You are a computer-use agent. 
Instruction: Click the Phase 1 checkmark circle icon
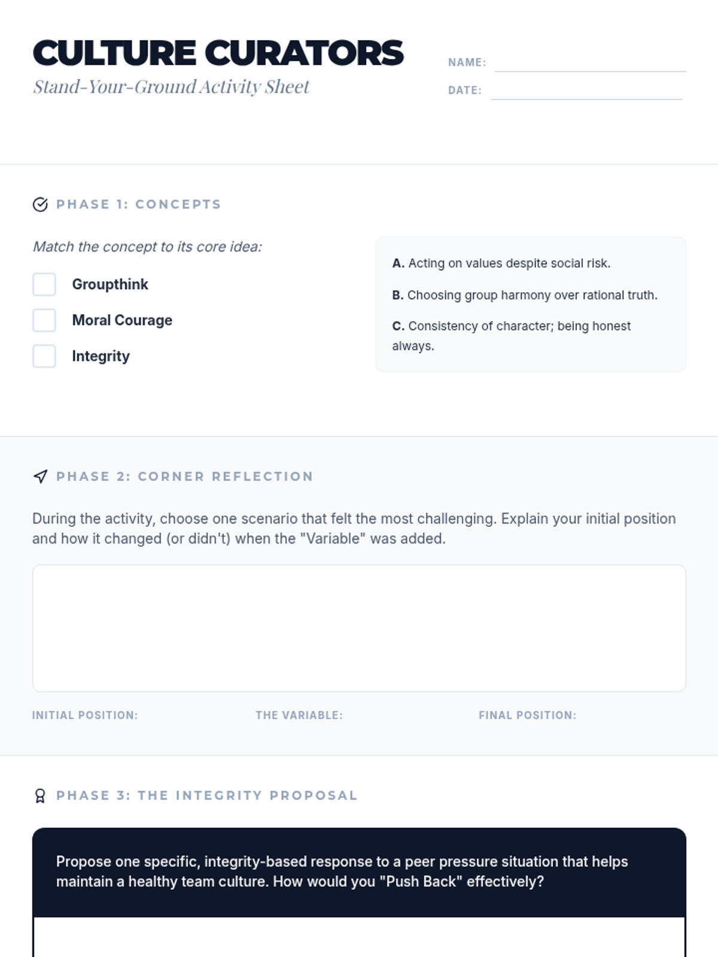pos(40,205)
